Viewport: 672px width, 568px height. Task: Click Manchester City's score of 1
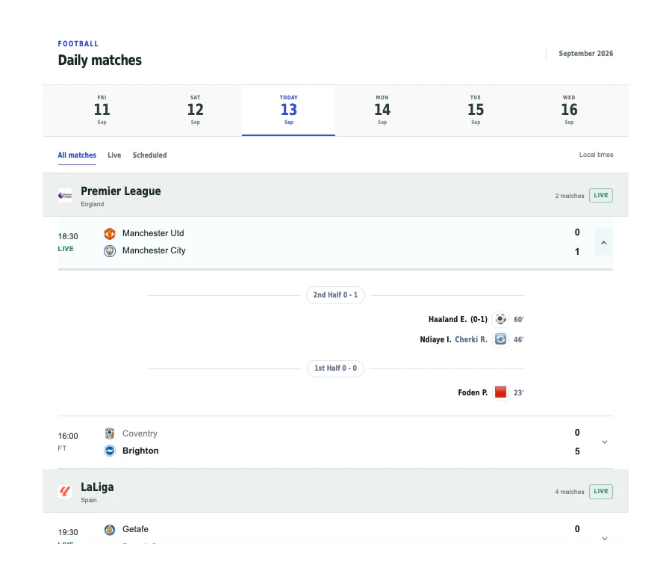(577, 252)
